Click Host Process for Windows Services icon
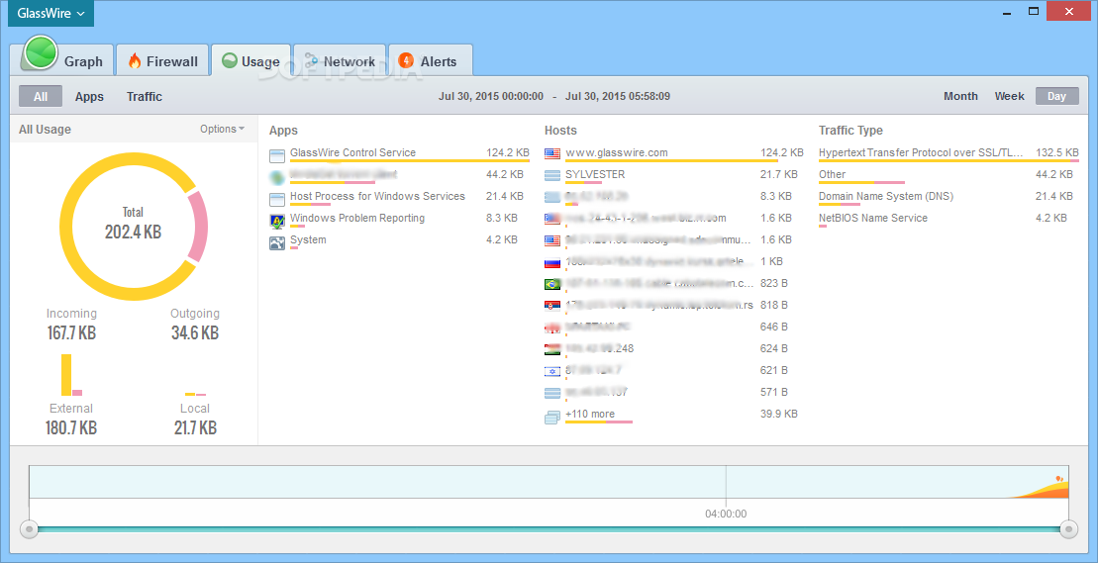This screenshot has height=563, width=1098. 277,199
